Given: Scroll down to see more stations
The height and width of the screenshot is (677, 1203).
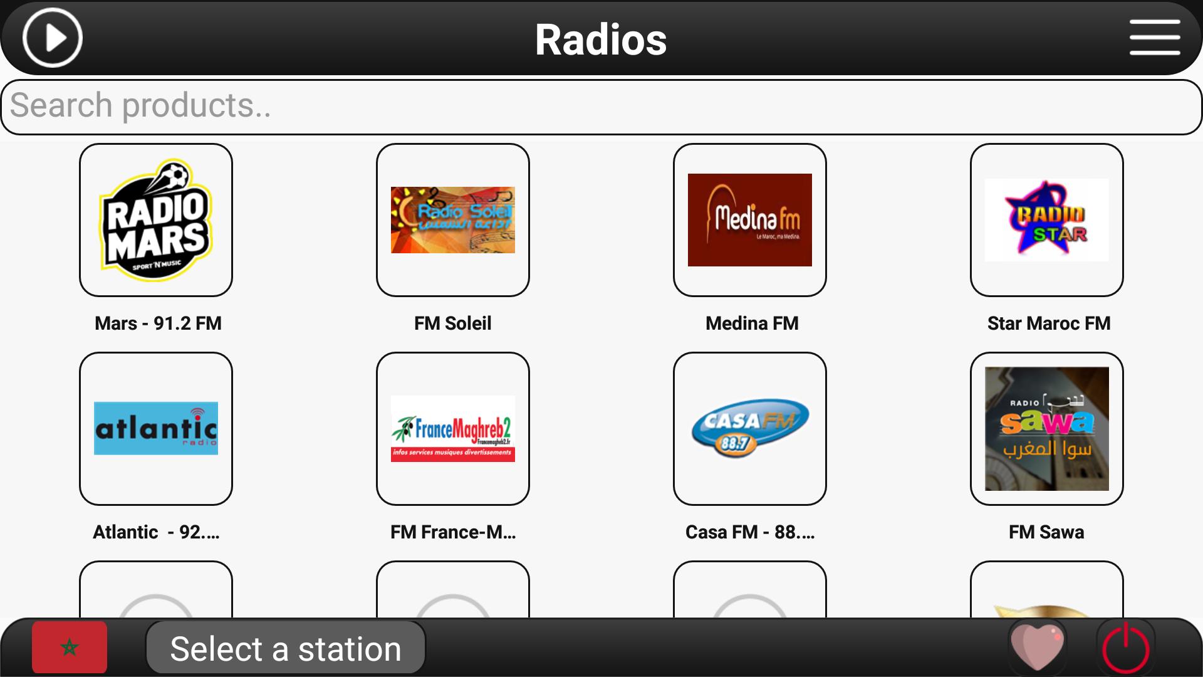Looking at the screenshot, I should (601, 372).
